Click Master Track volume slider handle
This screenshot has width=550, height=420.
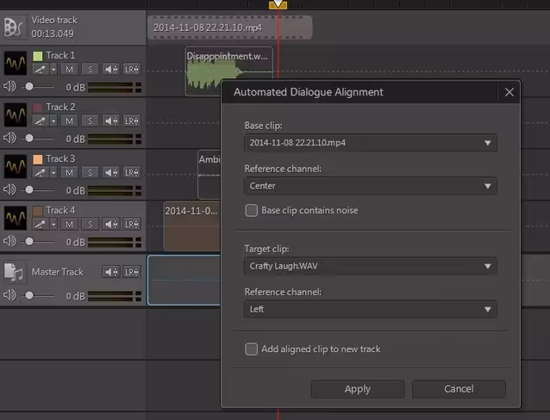pyautogui.click(x=29, y=296)
